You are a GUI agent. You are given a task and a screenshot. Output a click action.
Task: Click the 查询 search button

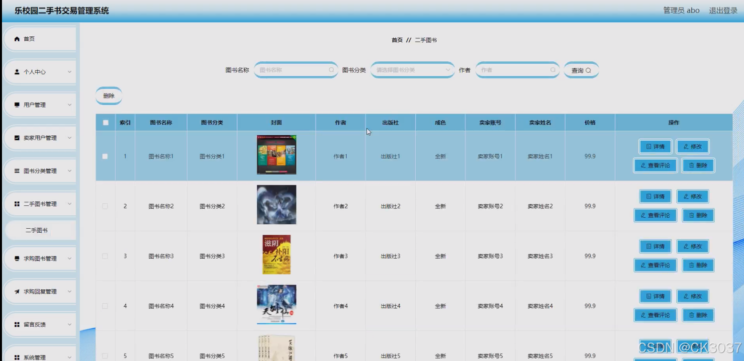[581, 71]
